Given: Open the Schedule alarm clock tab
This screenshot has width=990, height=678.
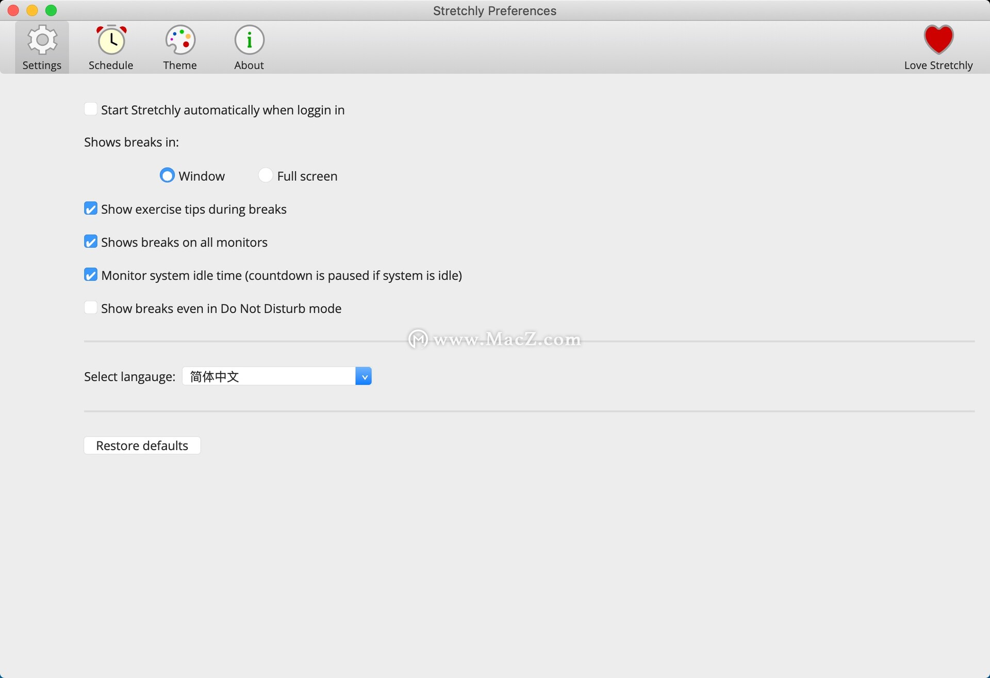Looking at the screenshot, I should coord(111,47).
